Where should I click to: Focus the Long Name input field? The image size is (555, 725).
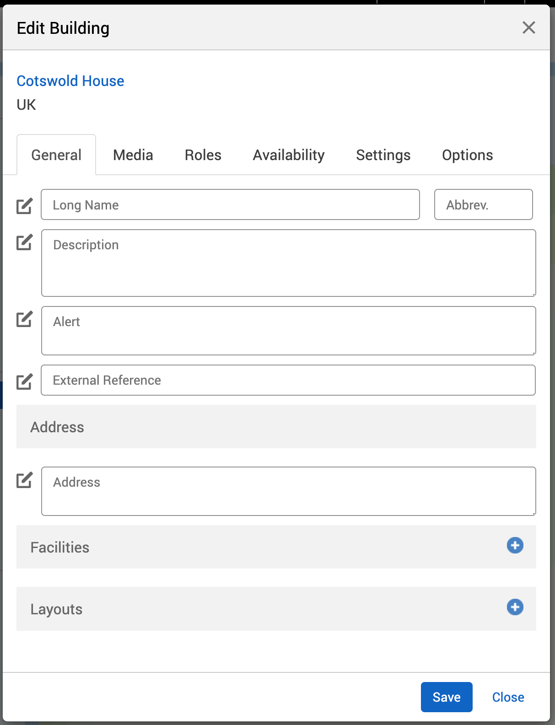(x=230, y=204)
